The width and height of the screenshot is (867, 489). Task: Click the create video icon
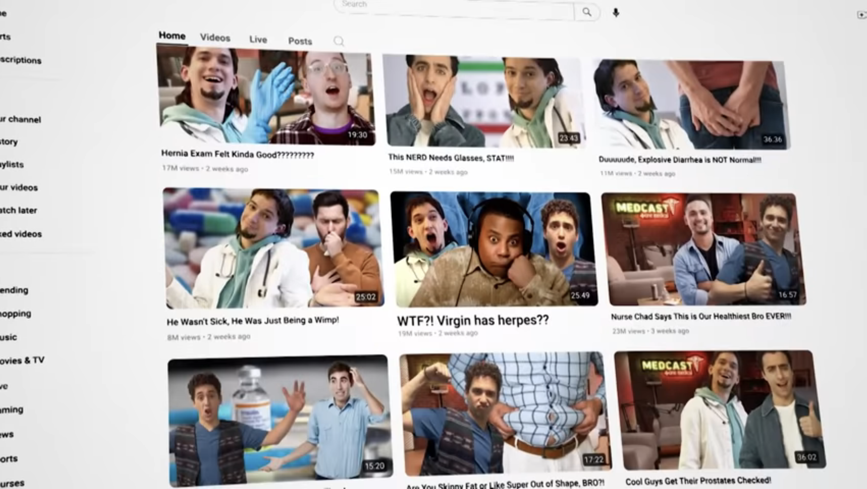[861, 15]
